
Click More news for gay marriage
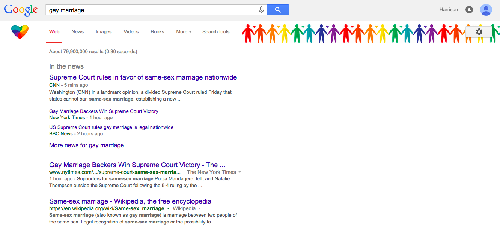click(86, 145)
